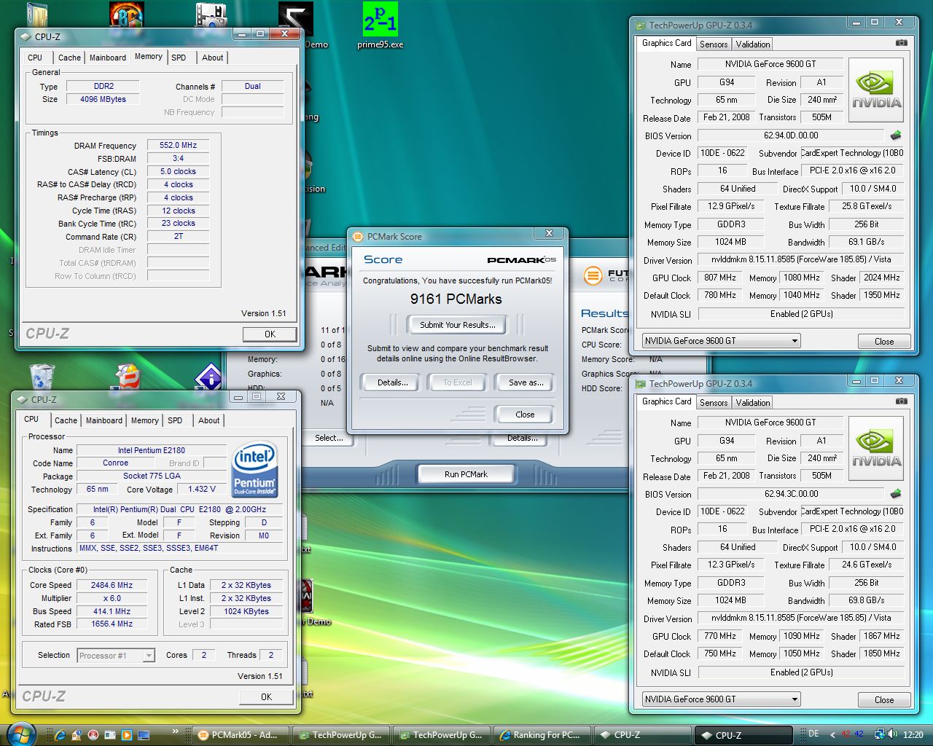Click the top GPU-Z title bar icon

(640, 25)
